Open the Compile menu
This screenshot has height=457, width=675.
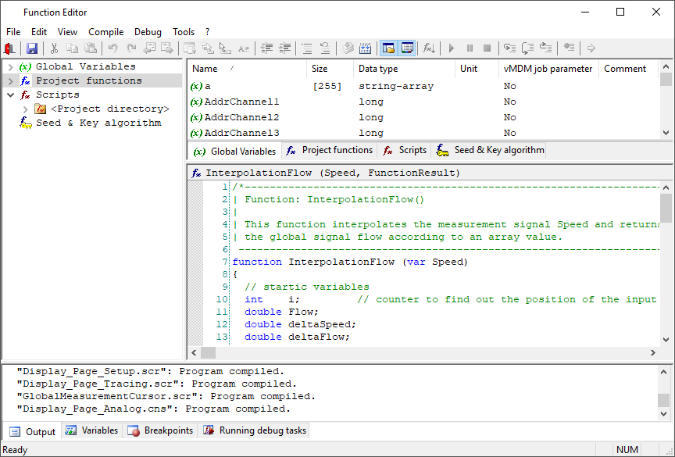[106, 32]
